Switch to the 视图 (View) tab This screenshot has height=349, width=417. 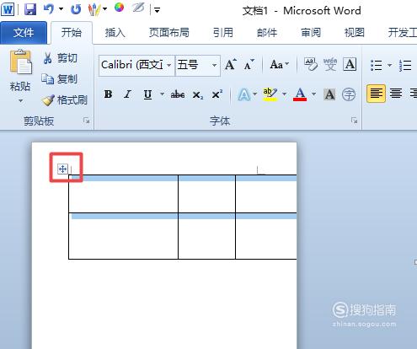click(355, 33)
